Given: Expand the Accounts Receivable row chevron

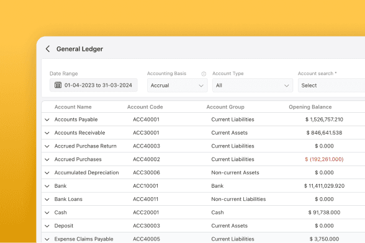Looking at the screenshot, I should pos(47,133).
